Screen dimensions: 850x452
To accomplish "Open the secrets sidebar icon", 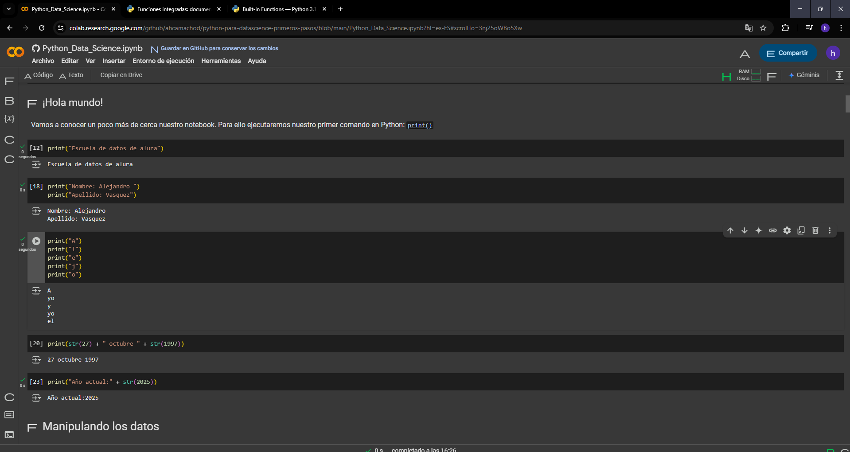I will pos(9,140).
